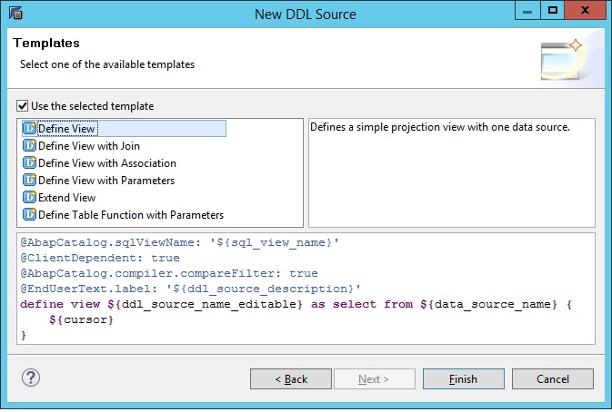Select the Extend View template entry

pyautogui.click(x=66, y=198)
